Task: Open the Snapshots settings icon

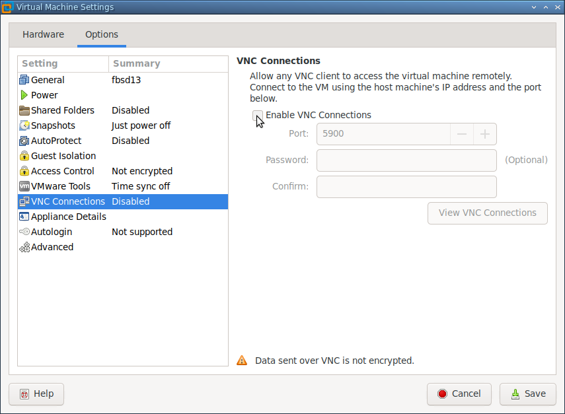Action: [24, 125]
